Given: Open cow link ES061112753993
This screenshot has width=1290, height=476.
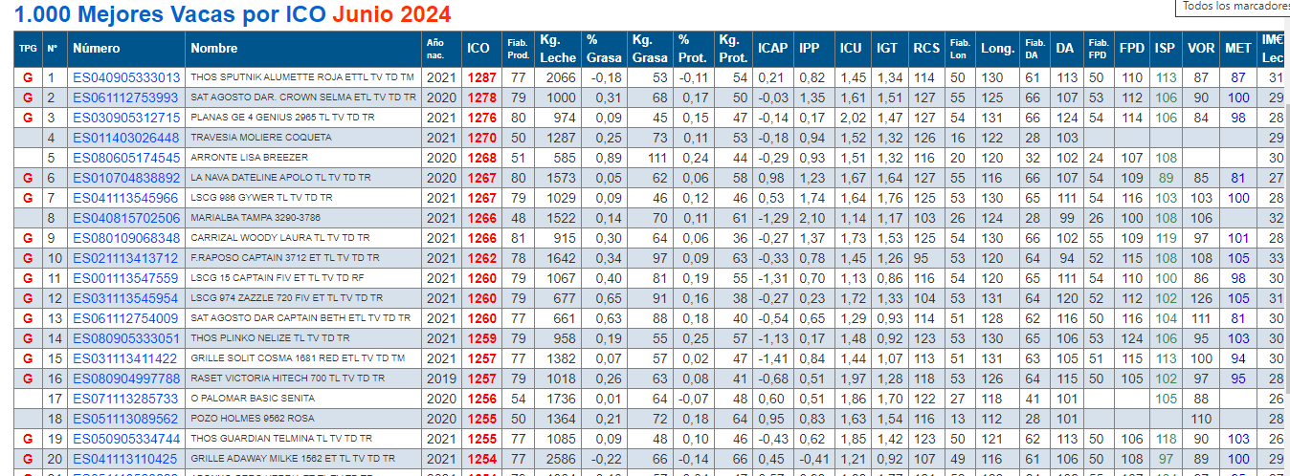Looking at the screenshot, I should (x=126, y=97).
